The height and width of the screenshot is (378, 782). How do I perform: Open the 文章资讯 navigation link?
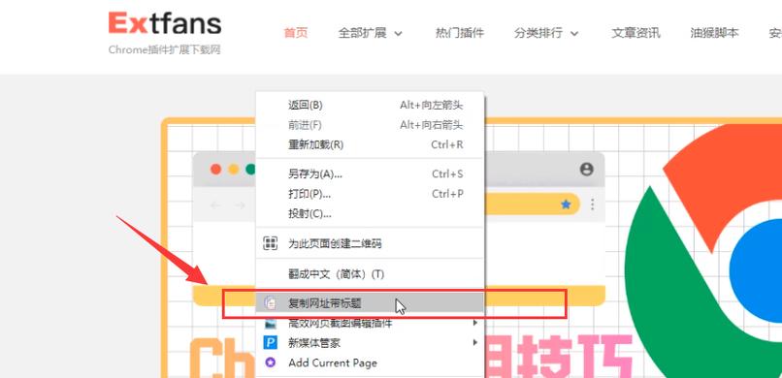click(x=635, y=33)
